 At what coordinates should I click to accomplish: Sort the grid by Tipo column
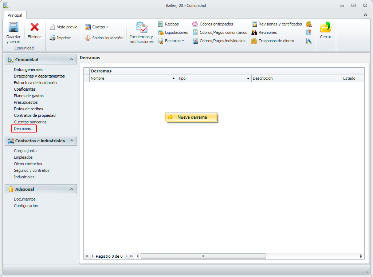[214, 79]
